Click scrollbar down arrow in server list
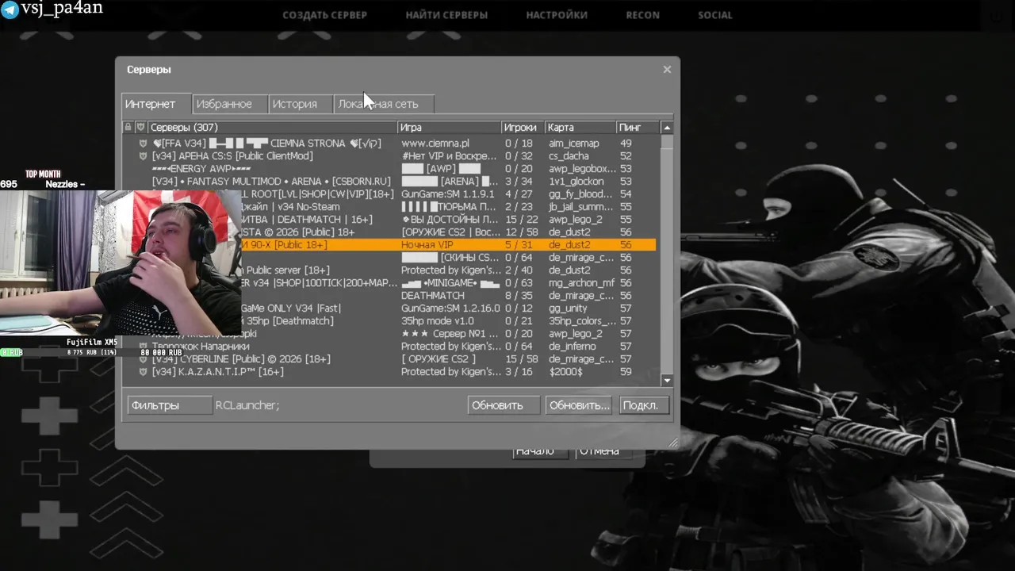The image size is (1015, 571). click(667, 381)
